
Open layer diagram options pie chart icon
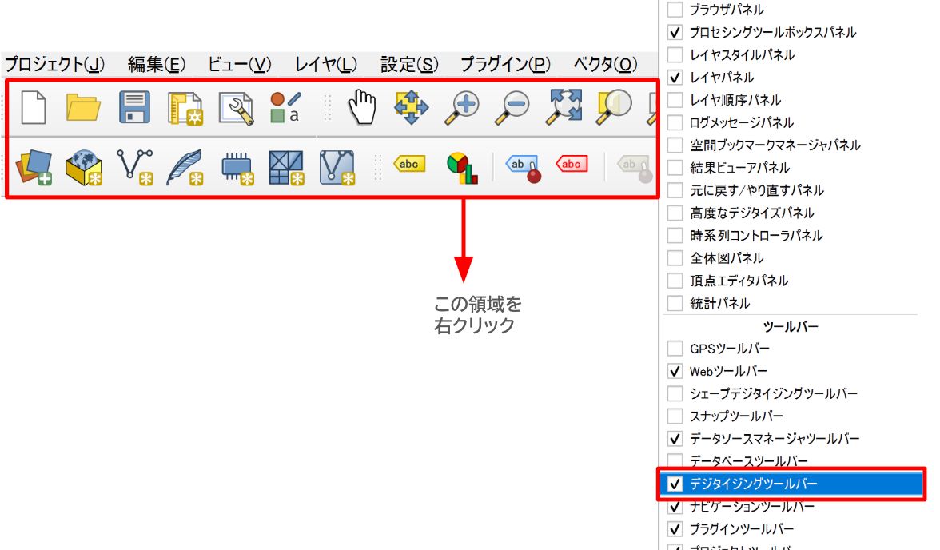pos(462,168)
